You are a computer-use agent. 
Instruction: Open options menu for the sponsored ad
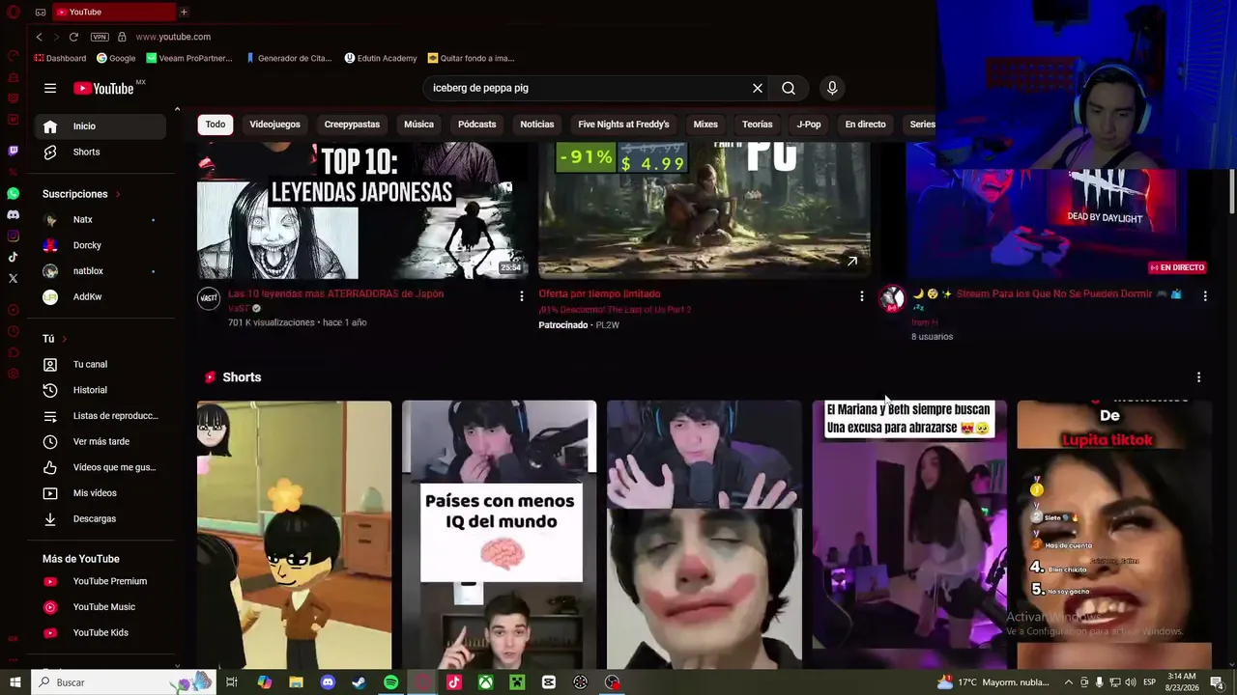(862, 296)
